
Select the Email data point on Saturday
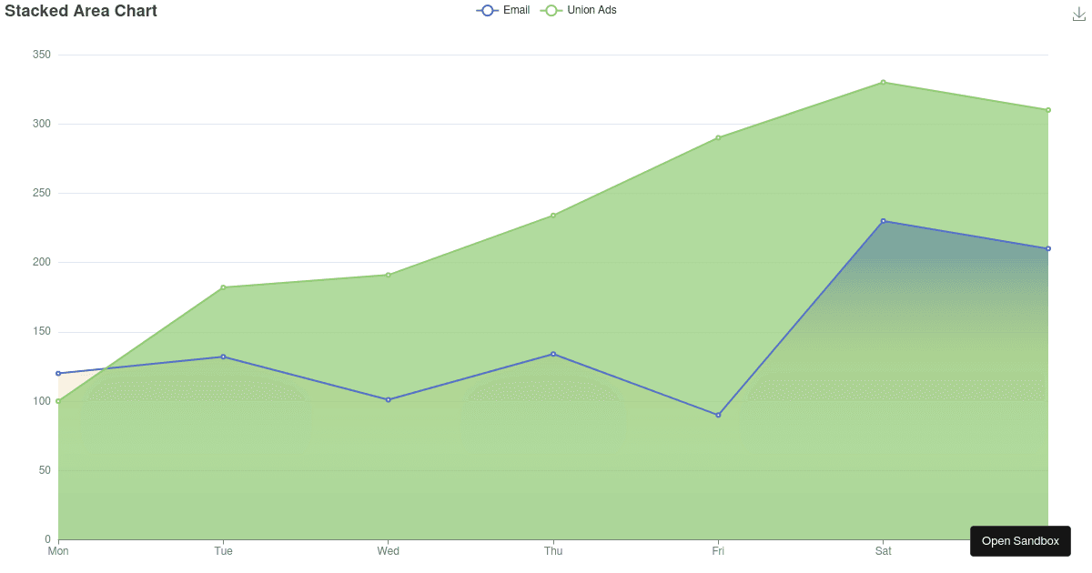(883, 221)
